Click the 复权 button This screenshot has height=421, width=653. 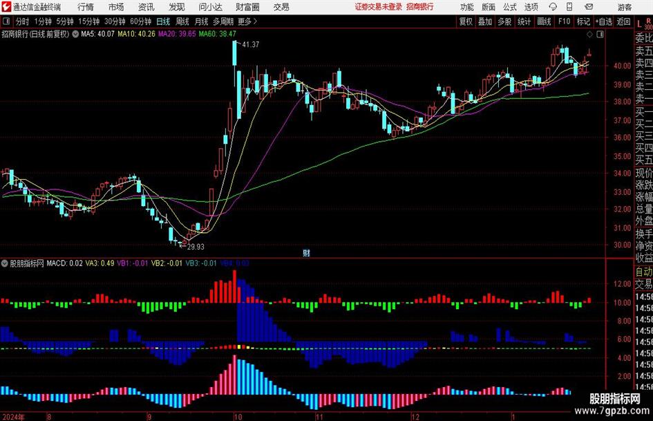tap(466, 21)
